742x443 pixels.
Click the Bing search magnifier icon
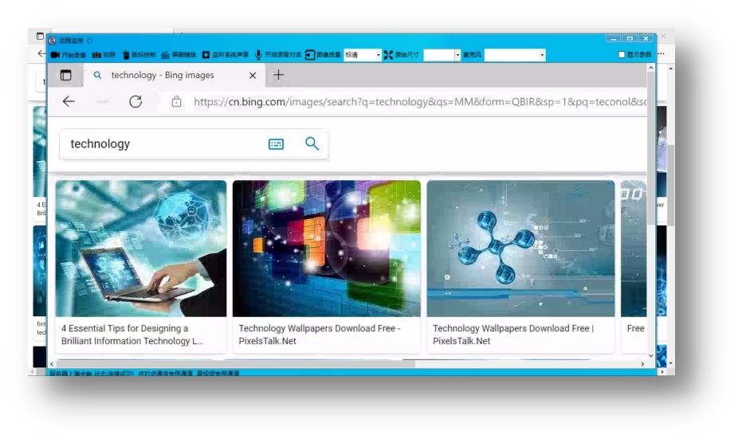coord(312,143)
